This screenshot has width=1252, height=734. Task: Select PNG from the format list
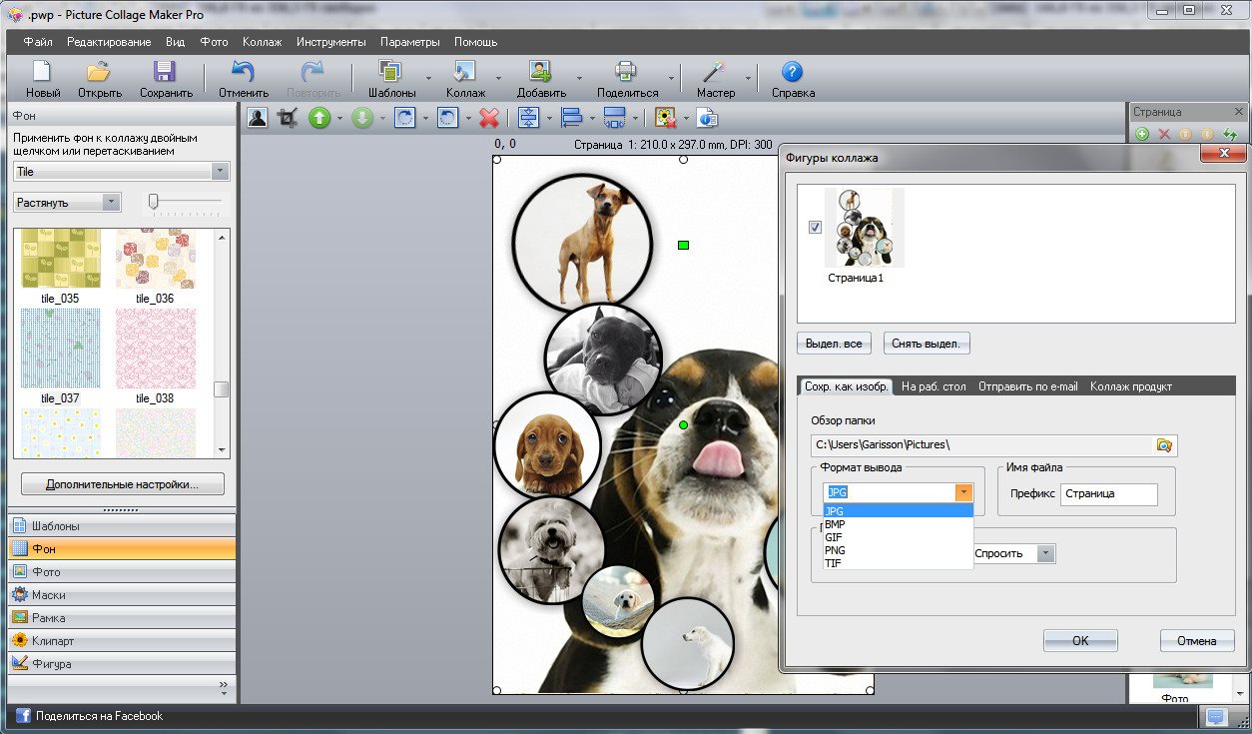click(x=835, y=550)
